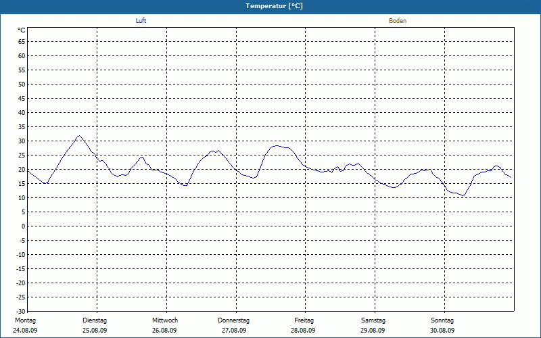Click the Freitag day label
This screenshot has width=541, height=338.
[304, 320]
